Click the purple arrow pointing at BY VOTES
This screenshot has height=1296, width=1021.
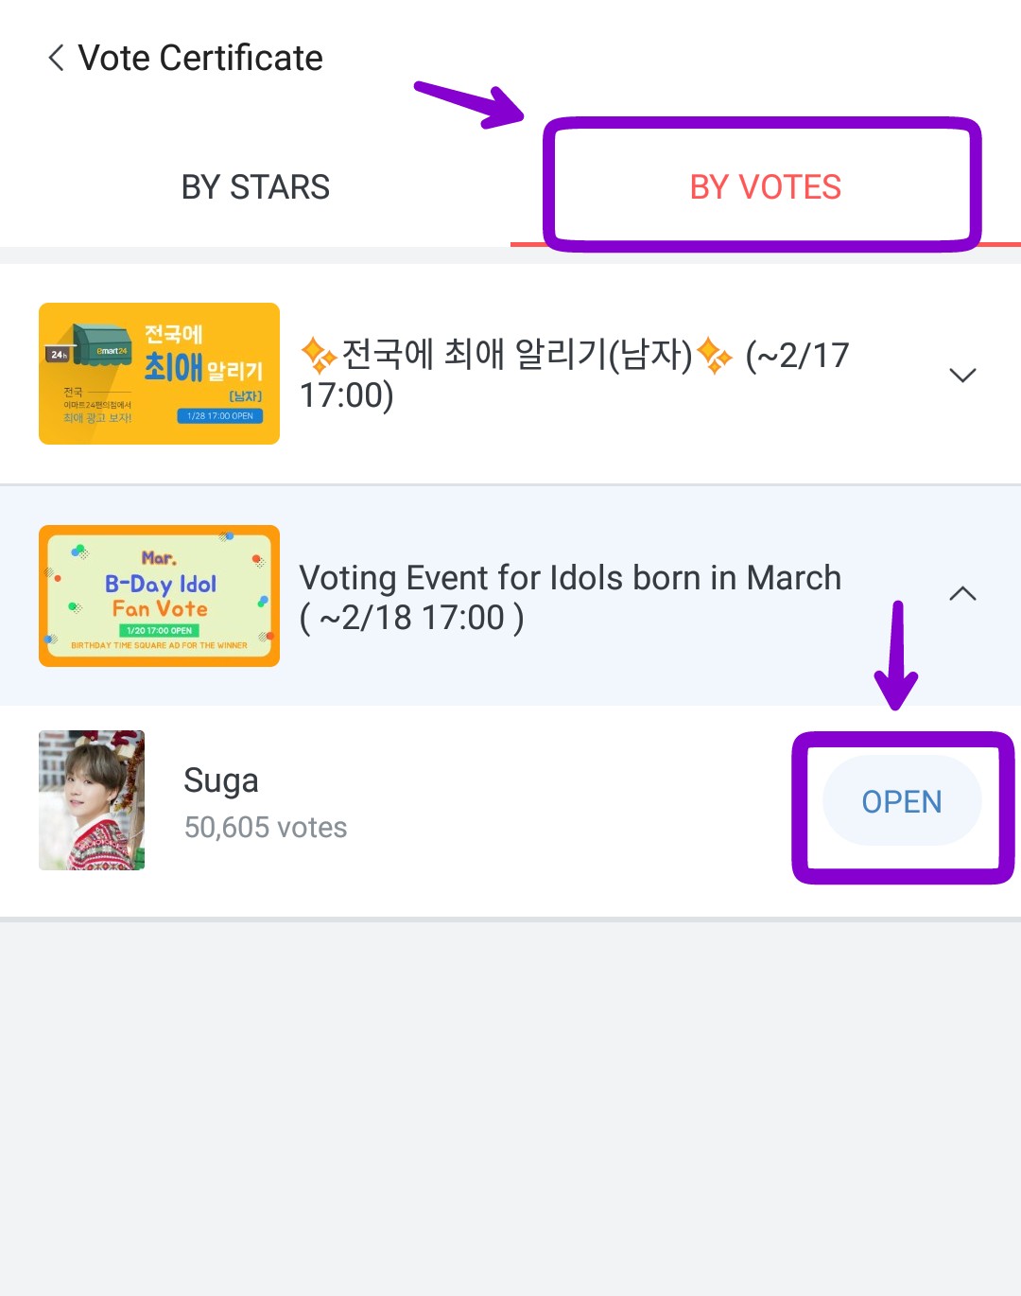[471, 103]
